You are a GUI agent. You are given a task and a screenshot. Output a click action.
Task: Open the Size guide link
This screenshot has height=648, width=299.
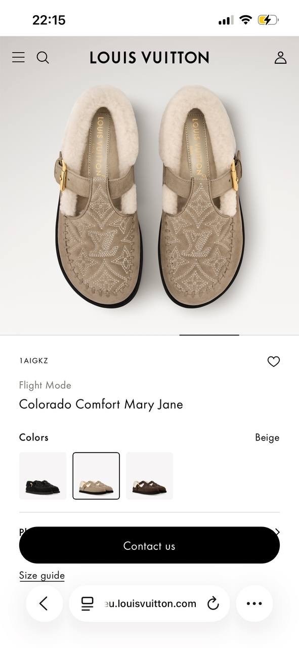(42, 575)
